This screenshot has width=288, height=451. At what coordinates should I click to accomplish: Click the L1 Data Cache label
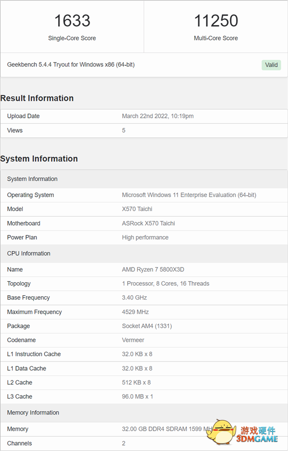coord(27,368)
